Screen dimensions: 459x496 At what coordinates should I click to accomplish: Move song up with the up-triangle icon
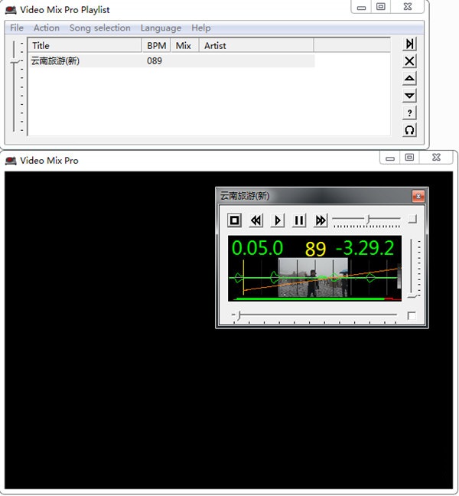tap(409, 78)
